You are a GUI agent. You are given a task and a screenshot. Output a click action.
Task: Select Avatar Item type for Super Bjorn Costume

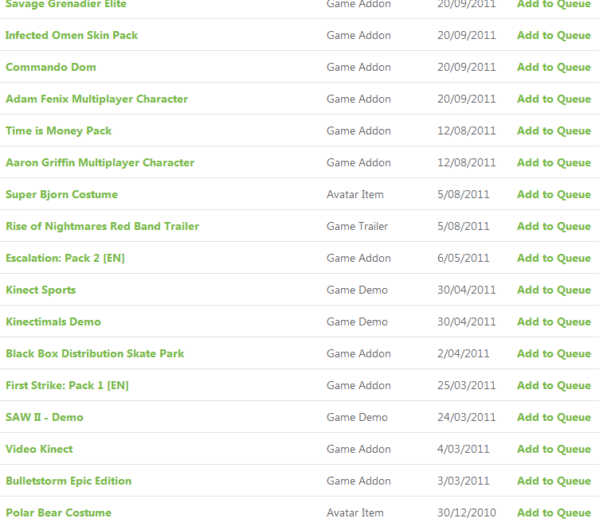[x=355, y=195]
